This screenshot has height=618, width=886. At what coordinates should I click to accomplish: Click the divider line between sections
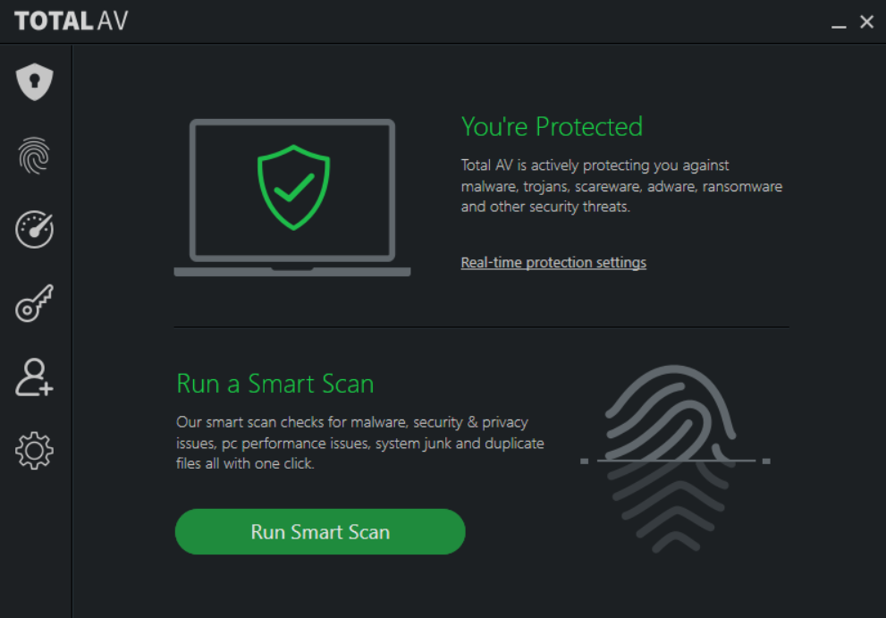(x=481, y=326)
